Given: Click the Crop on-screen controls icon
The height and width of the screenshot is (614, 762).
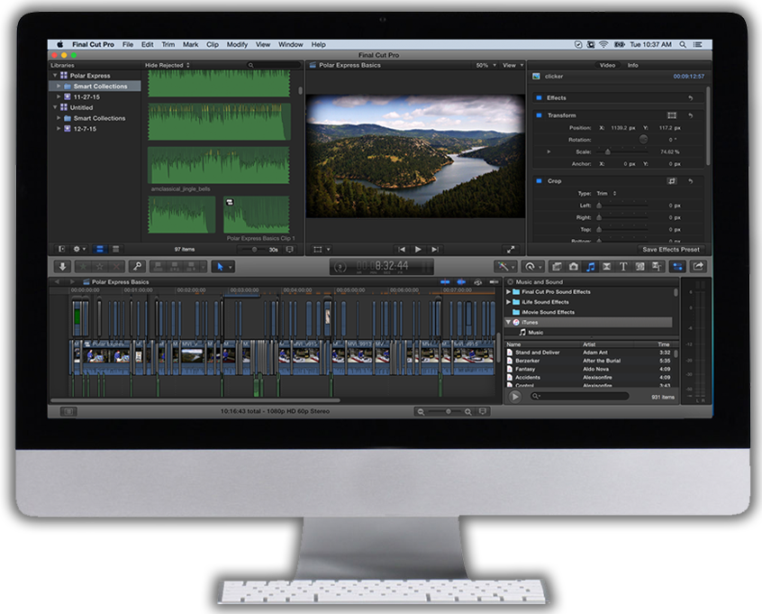Looking at the screenshot, I should (x=672, y=181).
